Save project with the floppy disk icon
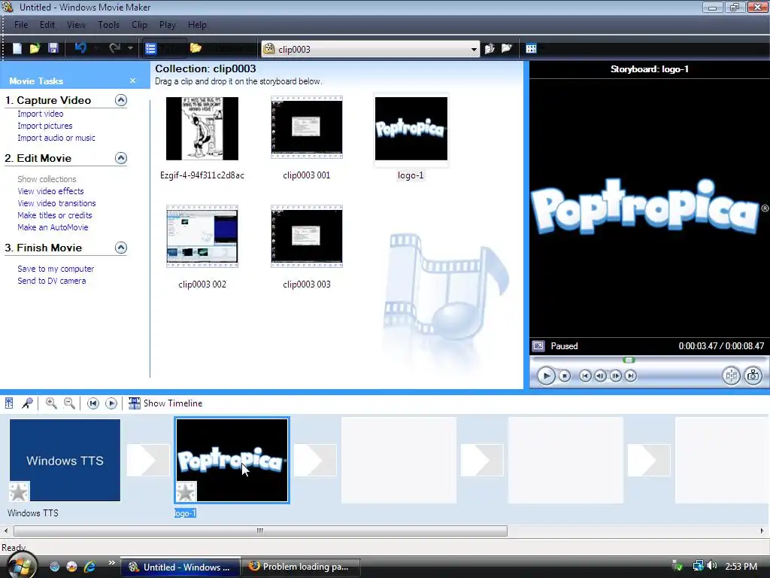Viewport: 770px width, 578px height. [x=53, y=48]
